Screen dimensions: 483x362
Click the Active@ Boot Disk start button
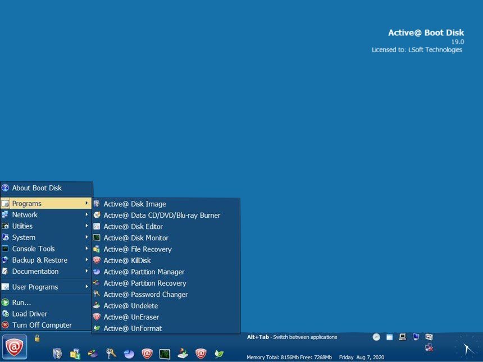coord(14,346)
